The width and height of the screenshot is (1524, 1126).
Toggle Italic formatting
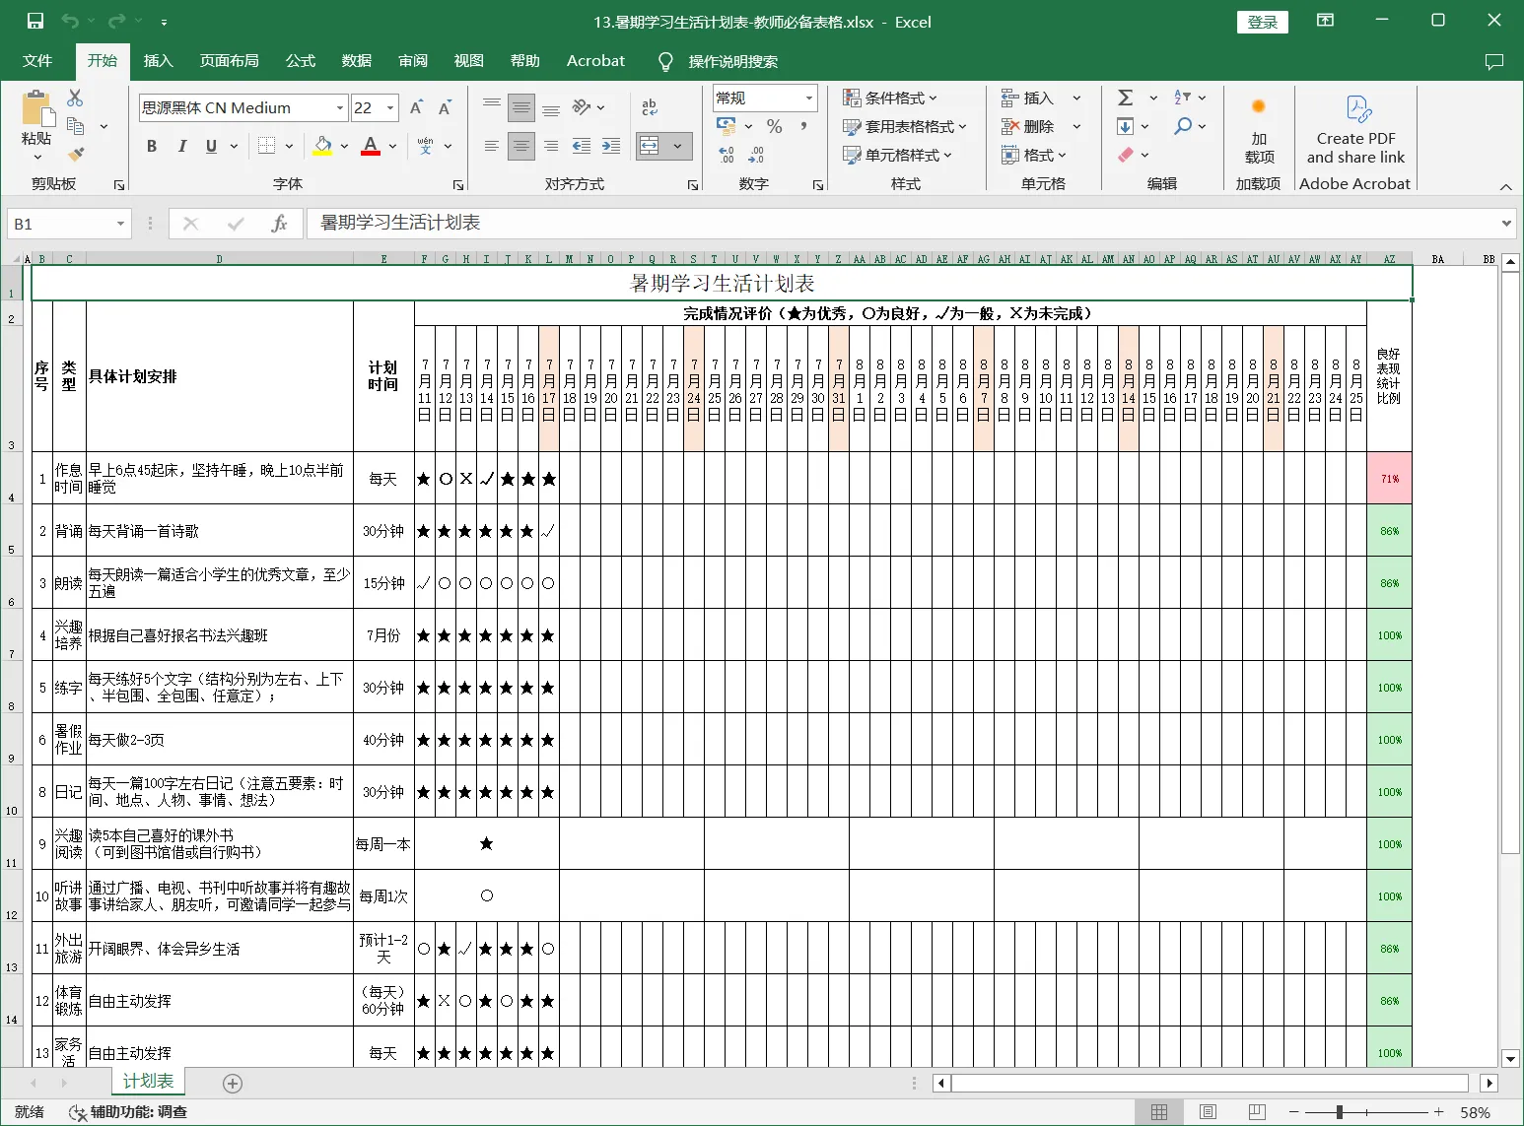(181, 146)
